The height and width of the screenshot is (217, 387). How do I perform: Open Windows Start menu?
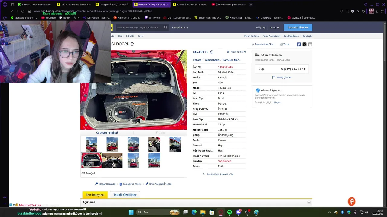131,212
